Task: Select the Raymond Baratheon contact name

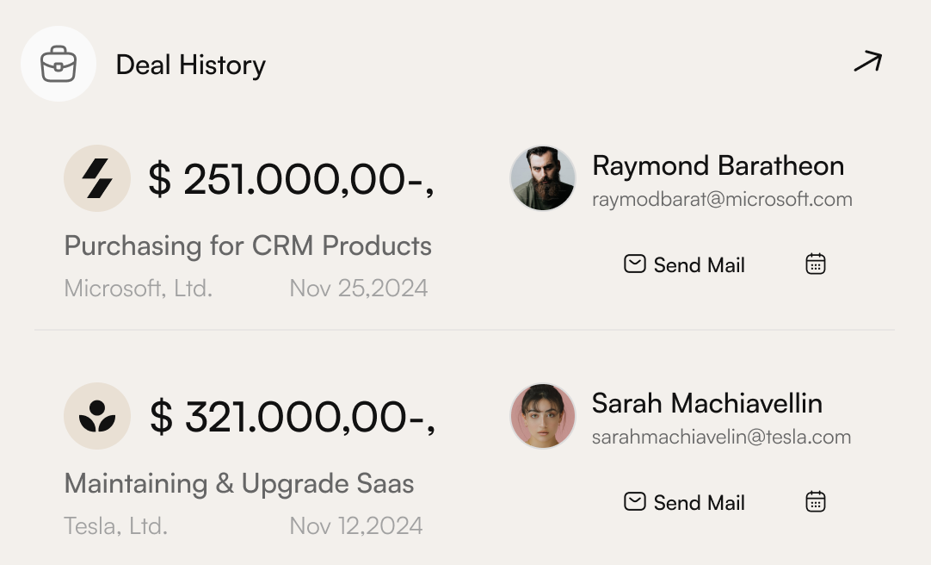Action: [718, 165]
